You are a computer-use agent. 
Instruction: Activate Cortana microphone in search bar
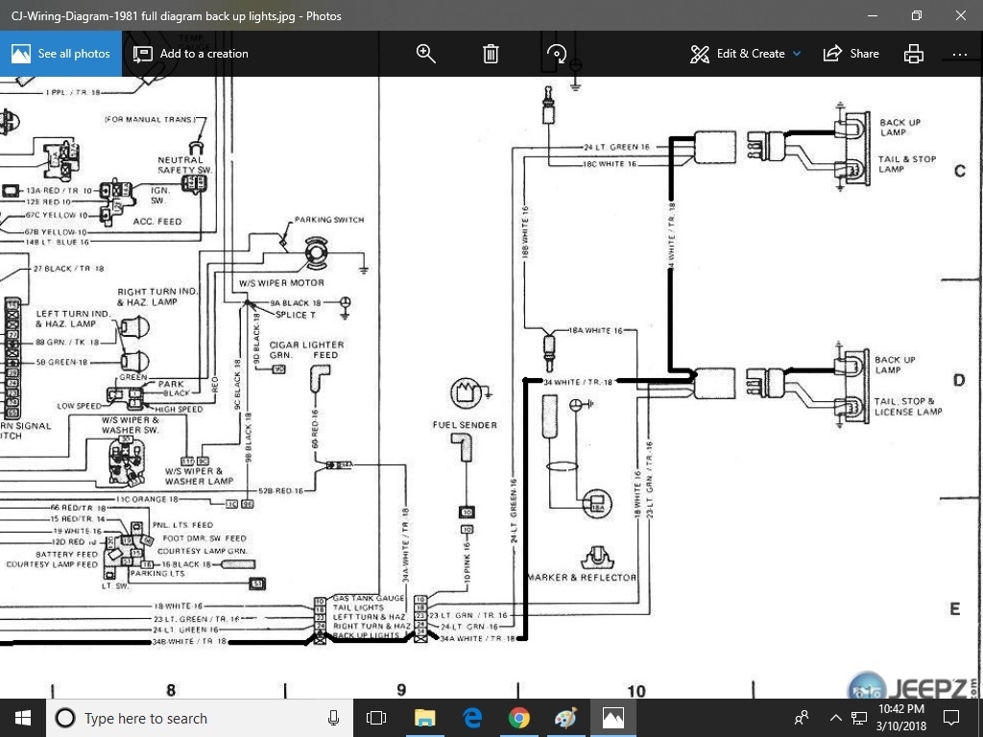click(334, 718)
